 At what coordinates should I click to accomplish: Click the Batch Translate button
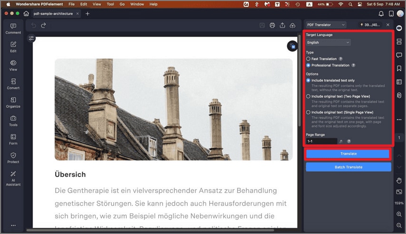click(x=348, y=167)
